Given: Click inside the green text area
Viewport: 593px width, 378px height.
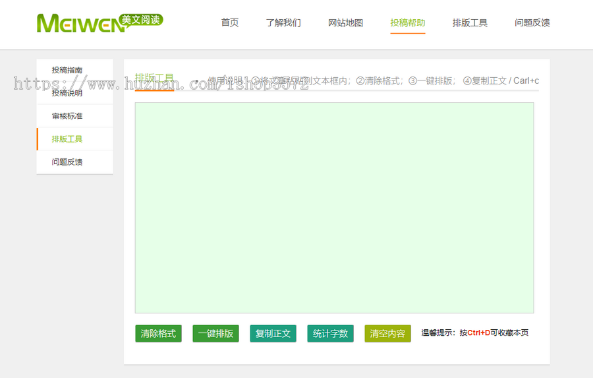Looking at the screenshot, I should coord(334,208).
